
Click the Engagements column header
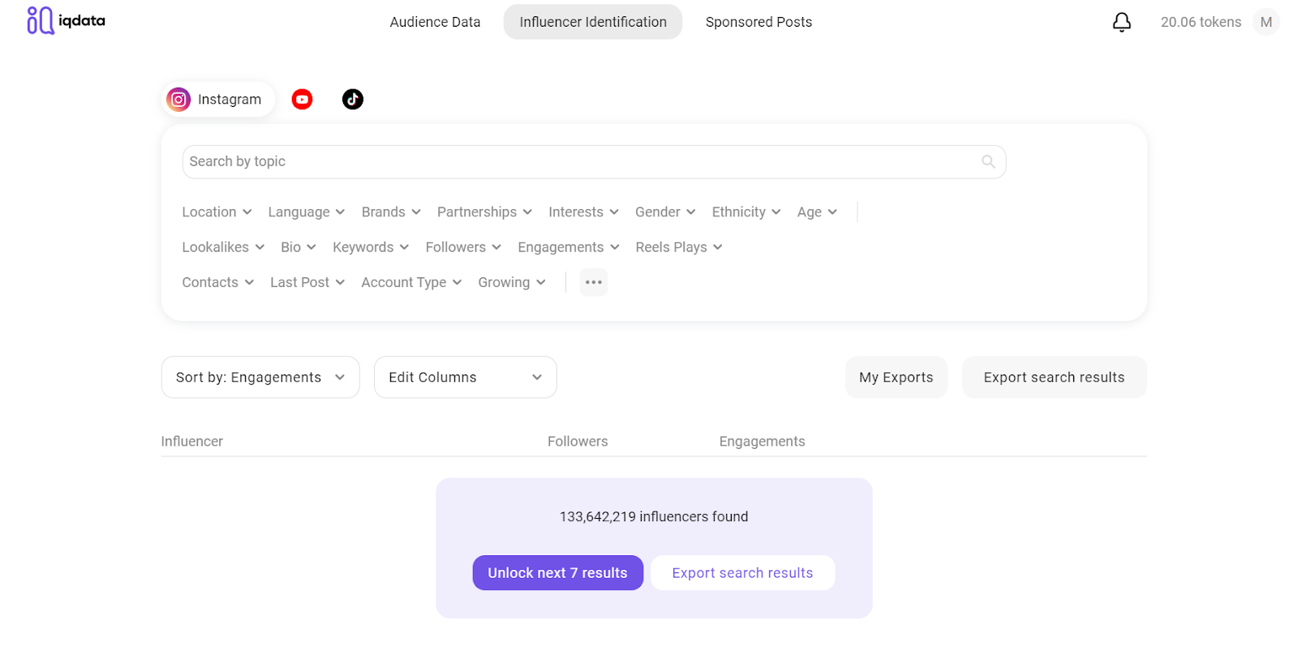(x=762, y=442)
